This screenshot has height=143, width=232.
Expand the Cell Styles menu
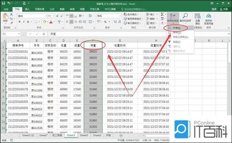point(132,23)
